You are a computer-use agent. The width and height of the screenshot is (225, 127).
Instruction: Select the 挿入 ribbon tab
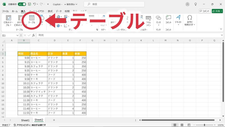click(x=23, y=11)
